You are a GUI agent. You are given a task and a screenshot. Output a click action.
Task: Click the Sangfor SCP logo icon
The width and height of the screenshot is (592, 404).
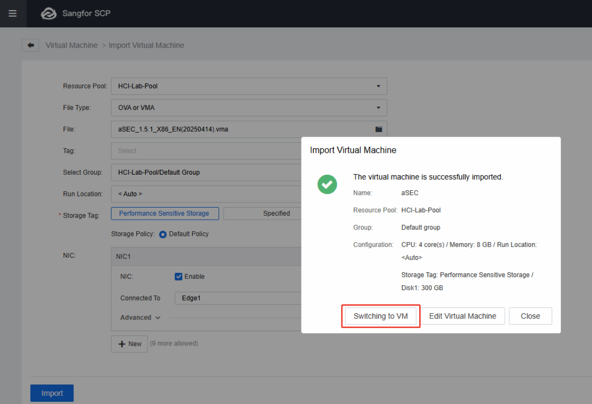[x=49, y=14]
